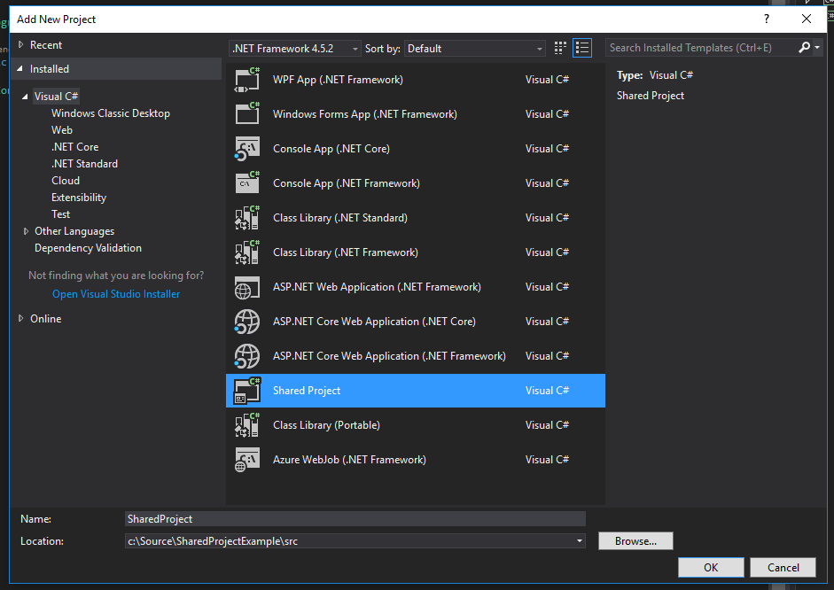
Task: Choose Windows Forms App (.NET Framework) name
Action: coord(365,114)
